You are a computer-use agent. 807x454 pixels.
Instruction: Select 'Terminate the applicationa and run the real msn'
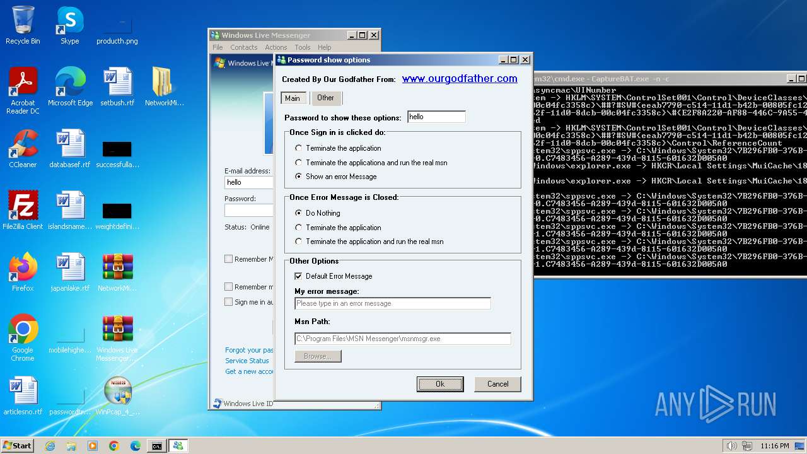tap(299, 163)
